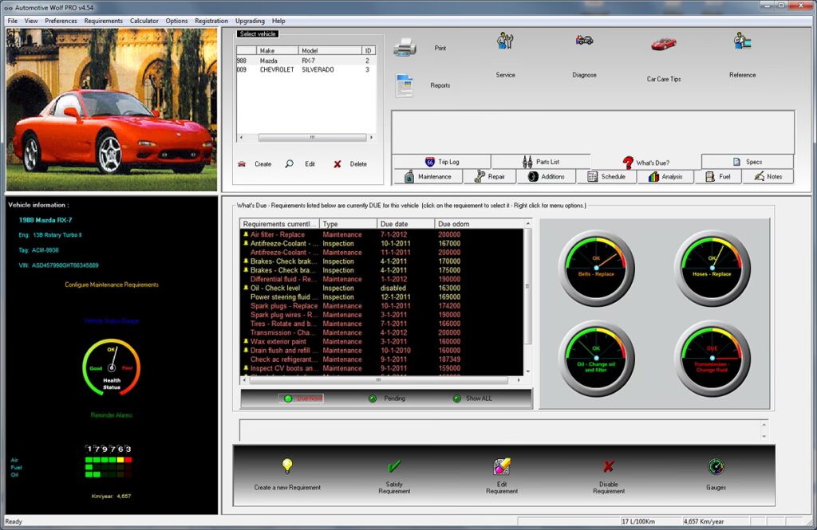Click the Print printer icon
Screen dimensions: 817x530
pos(405,48)
